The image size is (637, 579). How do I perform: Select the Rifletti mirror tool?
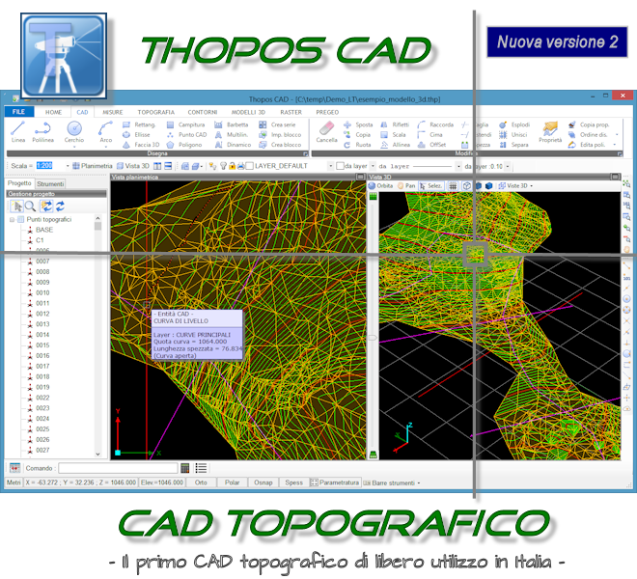(395, 124)
